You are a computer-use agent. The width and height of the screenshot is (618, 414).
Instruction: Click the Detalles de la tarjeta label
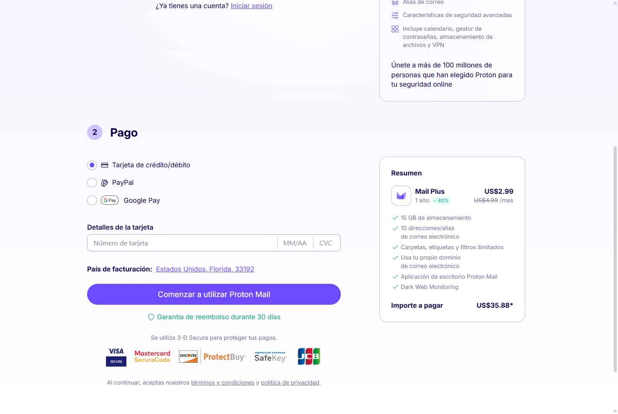120,227
